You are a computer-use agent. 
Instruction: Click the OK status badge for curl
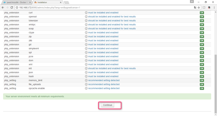click(202, 13)
